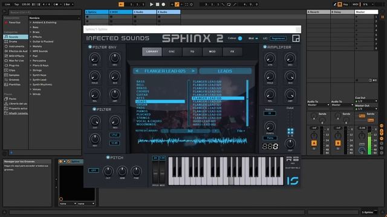
Task: Toggle the PITCH section power button
Action: 108,157
